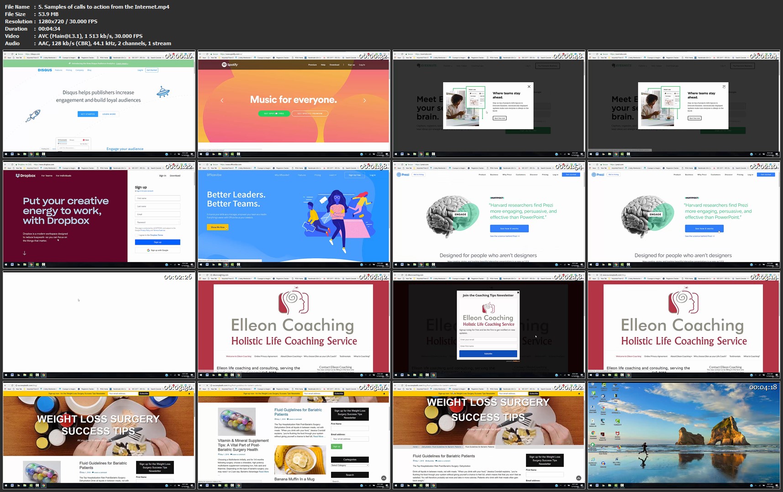Image resolution: width=783 pixels, height=492 pixels.
Task: Click the Learn More button in the Disqus frame
Action: pos(109,114)
